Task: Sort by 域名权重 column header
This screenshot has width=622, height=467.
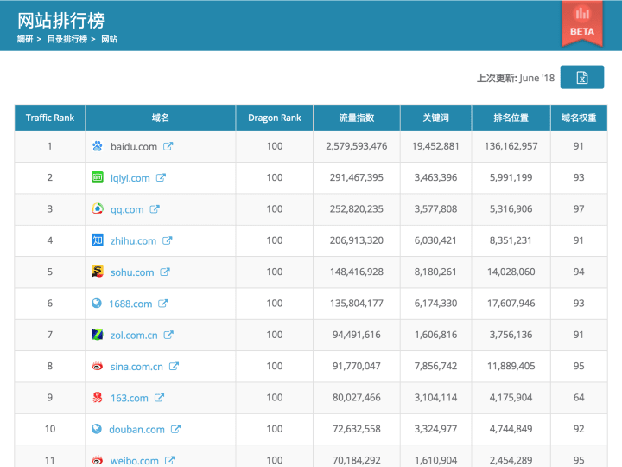Action: (579, 118)
